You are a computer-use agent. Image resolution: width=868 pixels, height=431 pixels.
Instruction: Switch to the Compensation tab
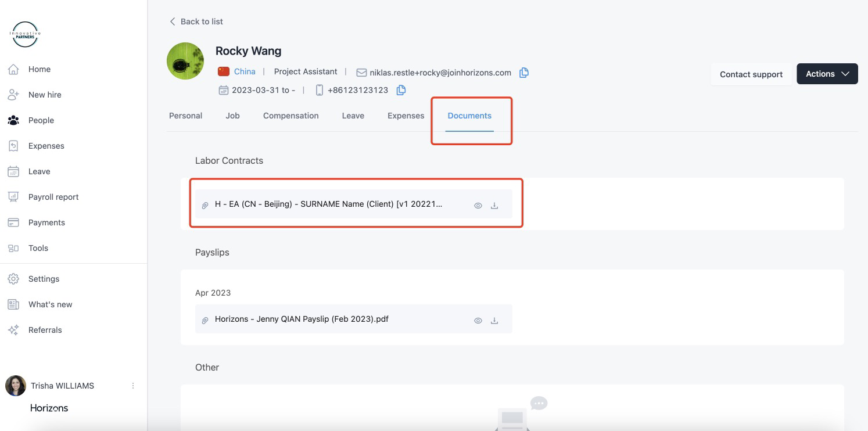[x=290, y=116]
